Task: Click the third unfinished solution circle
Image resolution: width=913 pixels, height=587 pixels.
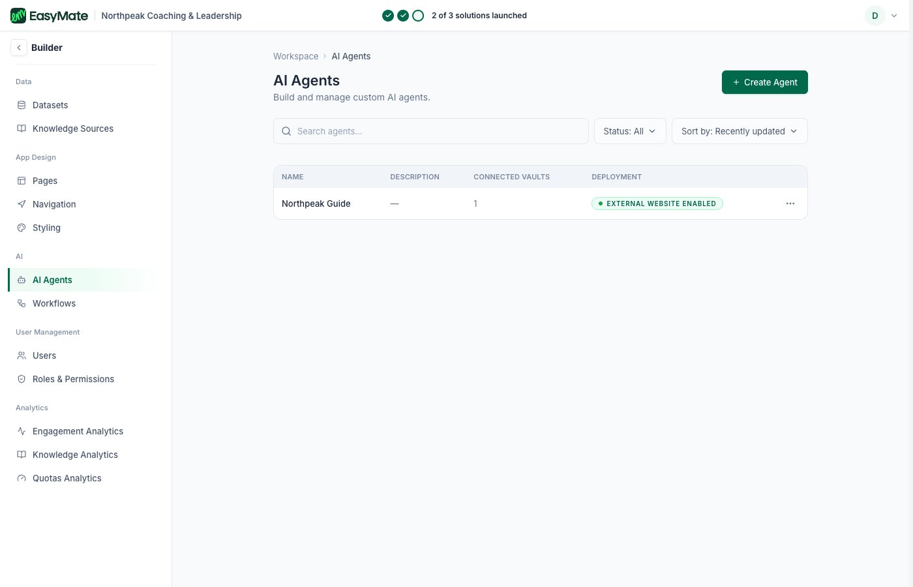Action: (x=418, y=16)
